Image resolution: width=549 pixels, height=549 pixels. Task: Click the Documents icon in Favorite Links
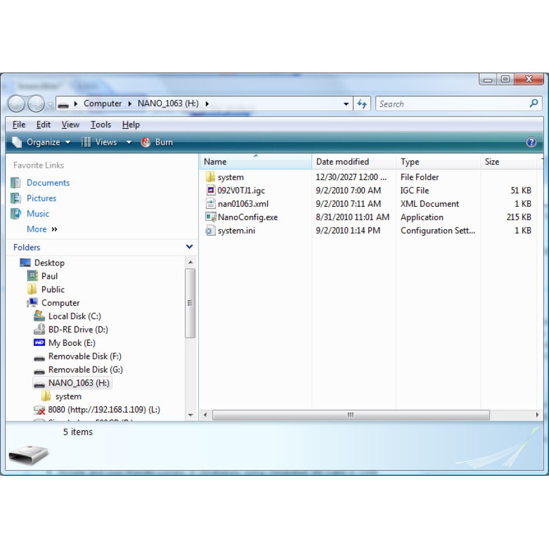15,182
